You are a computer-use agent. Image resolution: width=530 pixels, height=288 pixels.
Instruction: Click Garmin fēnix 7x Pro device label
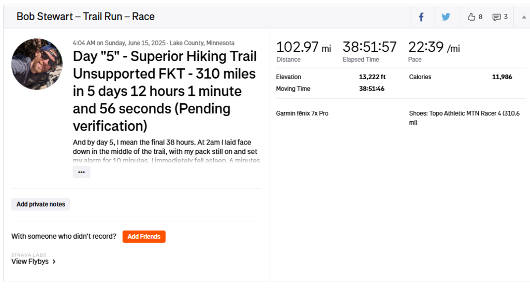302,113
